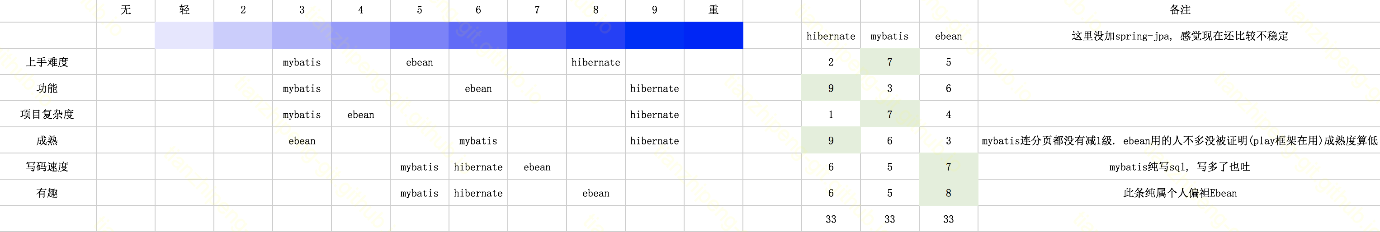Screen dimensions: 1380x232
Task: Click the hibernate score column header
Action: click(831, 37)
